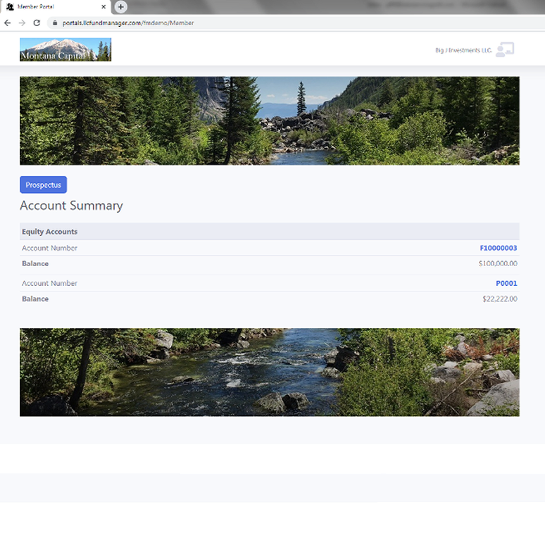Screen dimensions: 545x545
Task: Close the Member Portal tab
Action: (x=104, y=6)
